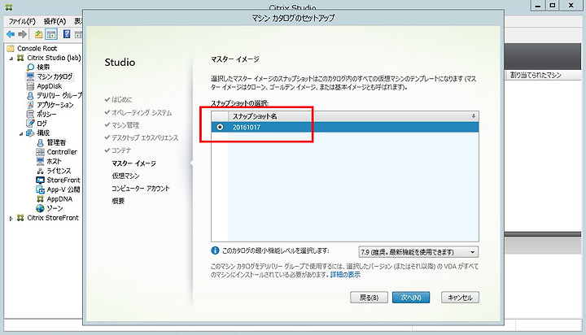Collapse the Citrix Studio (lab) tree node
The image size is (586, 335).
[x=11, y=59]
